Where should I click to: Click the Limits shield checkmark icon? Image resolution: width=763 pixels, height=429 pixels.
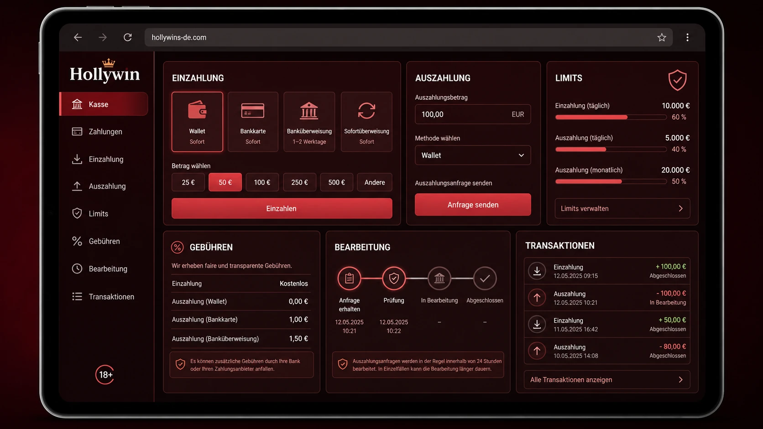[x=677, y=80]
